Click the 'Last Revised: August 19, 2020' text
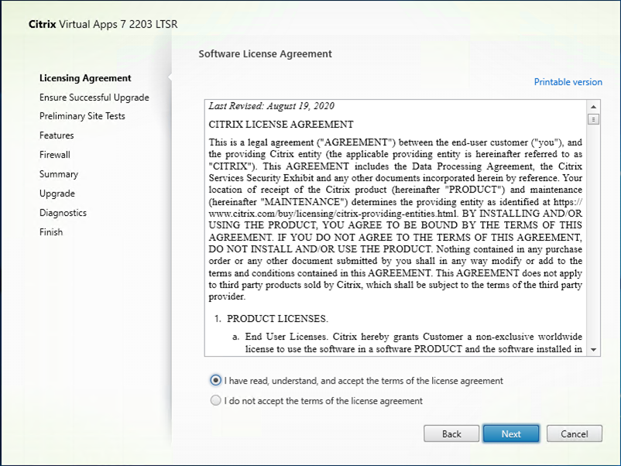The image size is (621, 466). point(272,106)
